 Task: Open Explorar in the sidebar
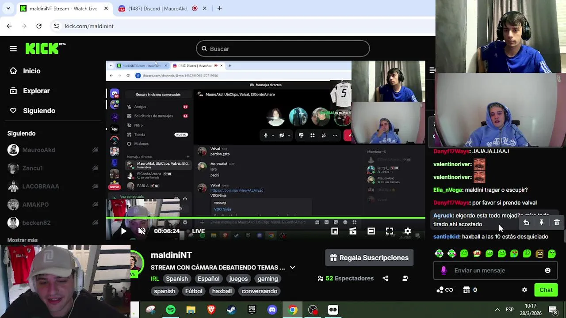click(x=30, y=91)
